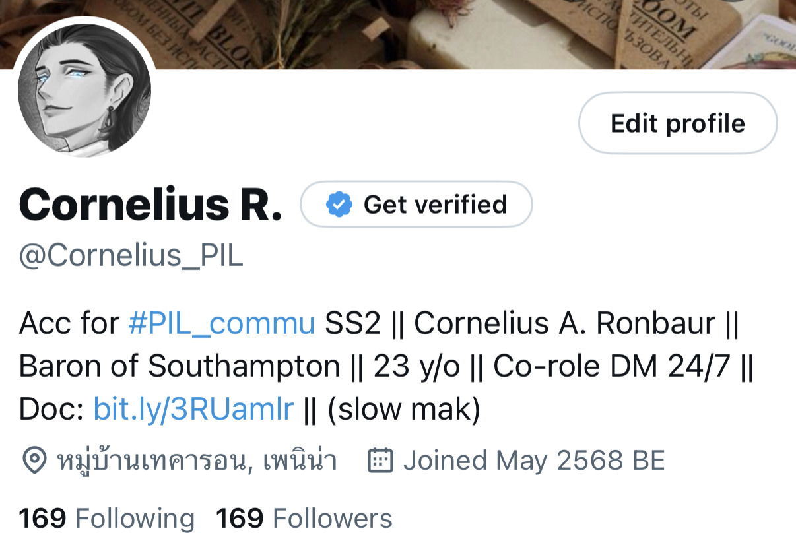Click the Thai location text หมู่บ้านเทคารอน, เพนิน่า
Image resolution: width=796 pixels, height=541 pixels.
tap(197, 461)
